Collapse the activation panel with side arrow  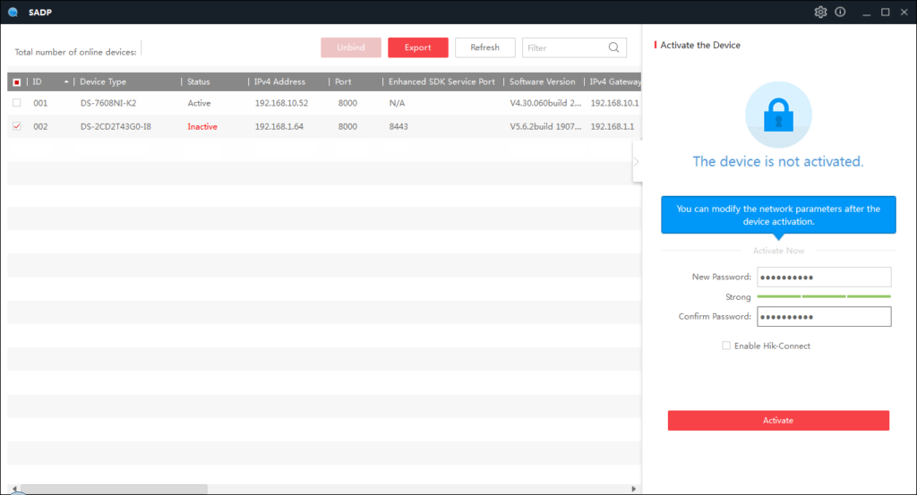click(637, 161)
